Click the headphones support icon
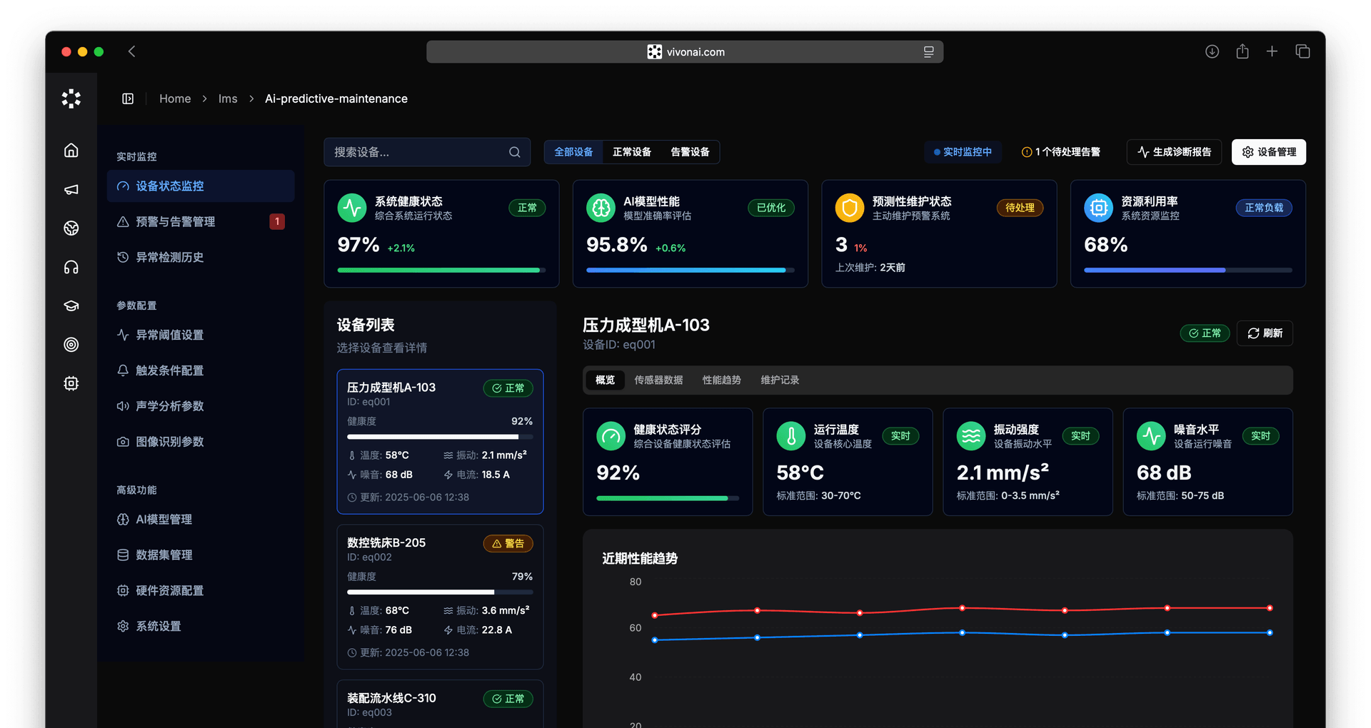The image size is (1371, 728). [71, 267]
